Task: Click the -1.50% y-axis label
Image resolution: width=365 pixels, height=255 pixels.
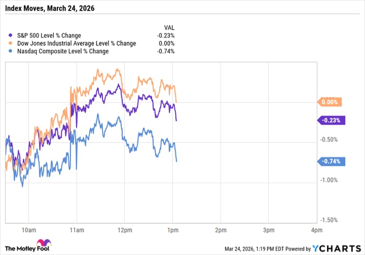Action: pos(331,220)
